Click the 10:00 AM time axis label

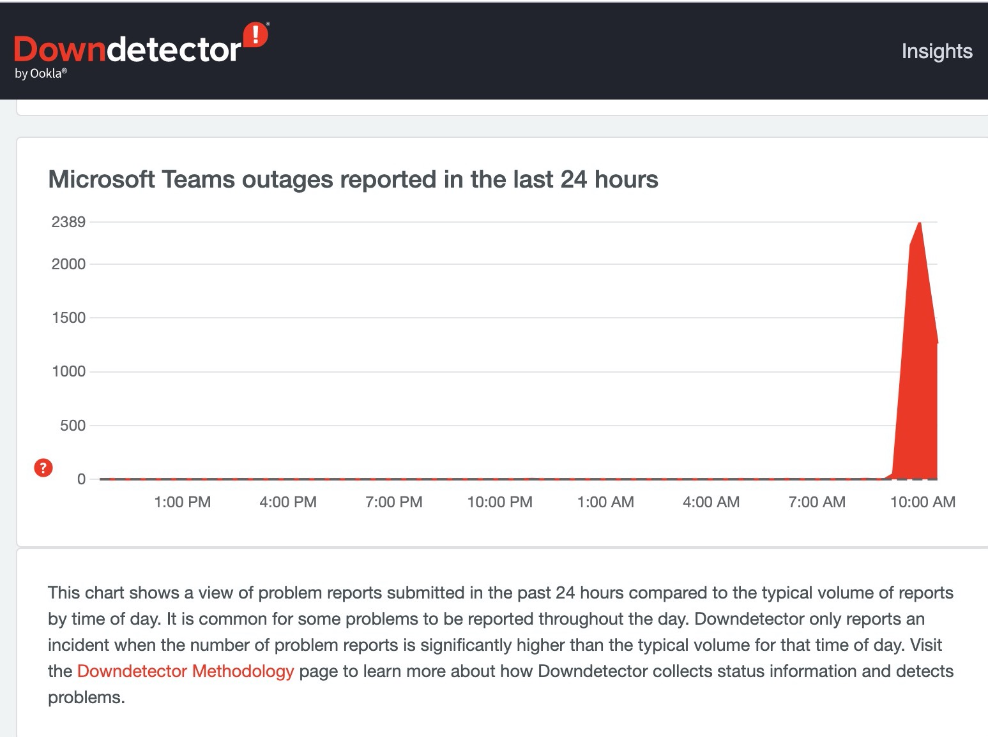(x=922, y=502)
